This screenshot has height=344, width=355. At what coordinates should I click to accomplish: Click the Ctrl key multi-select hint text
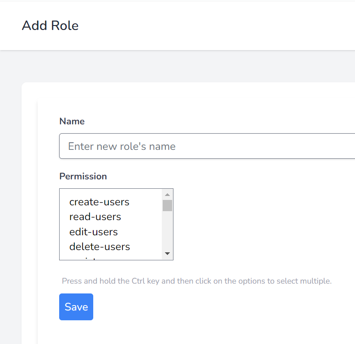(196, 281)
